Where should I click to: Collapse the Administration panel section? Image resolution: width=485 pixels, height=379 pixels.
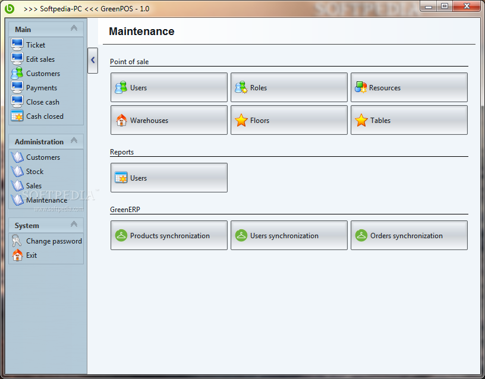point(74,140)
